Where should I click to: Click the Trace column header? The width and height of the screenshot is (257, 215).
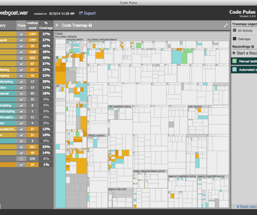click(x=21, y=25)
